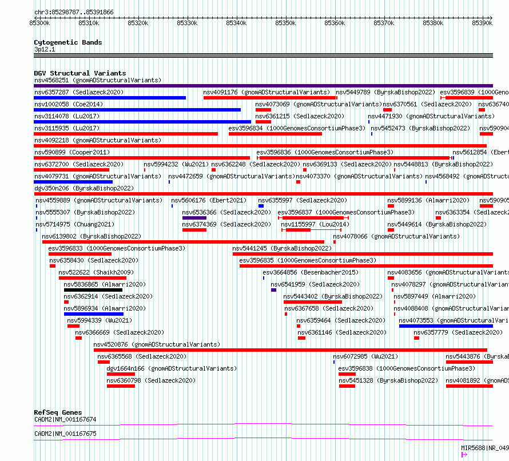Click the nsv6374369 Sedlazeck2020 label
509x461 pixels.
coord(226,224)
